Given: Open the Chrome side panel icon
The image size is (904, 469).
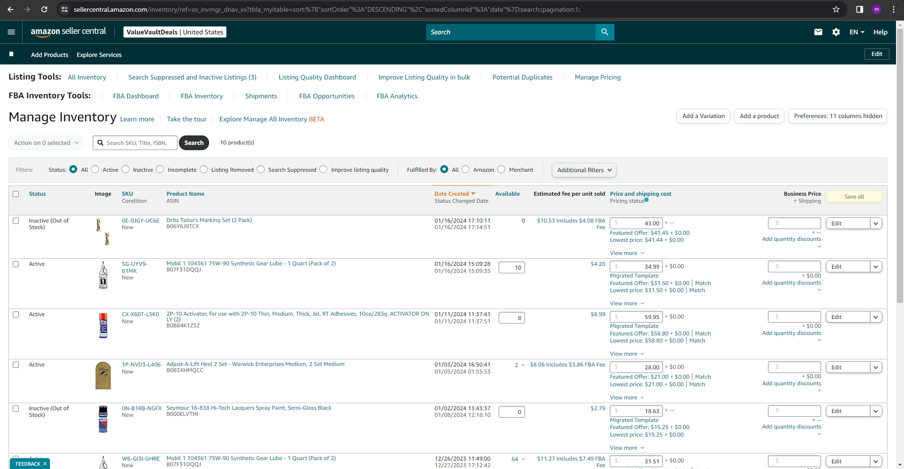Looking at the screenshot, I should [x=860, y=9].
